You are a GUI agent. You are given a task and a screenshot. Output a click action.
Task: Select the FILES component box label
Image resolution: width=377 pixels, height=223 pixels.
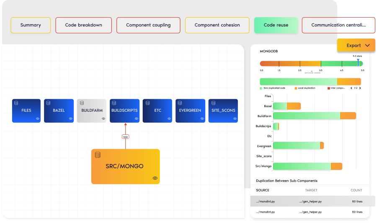[26, 110]
